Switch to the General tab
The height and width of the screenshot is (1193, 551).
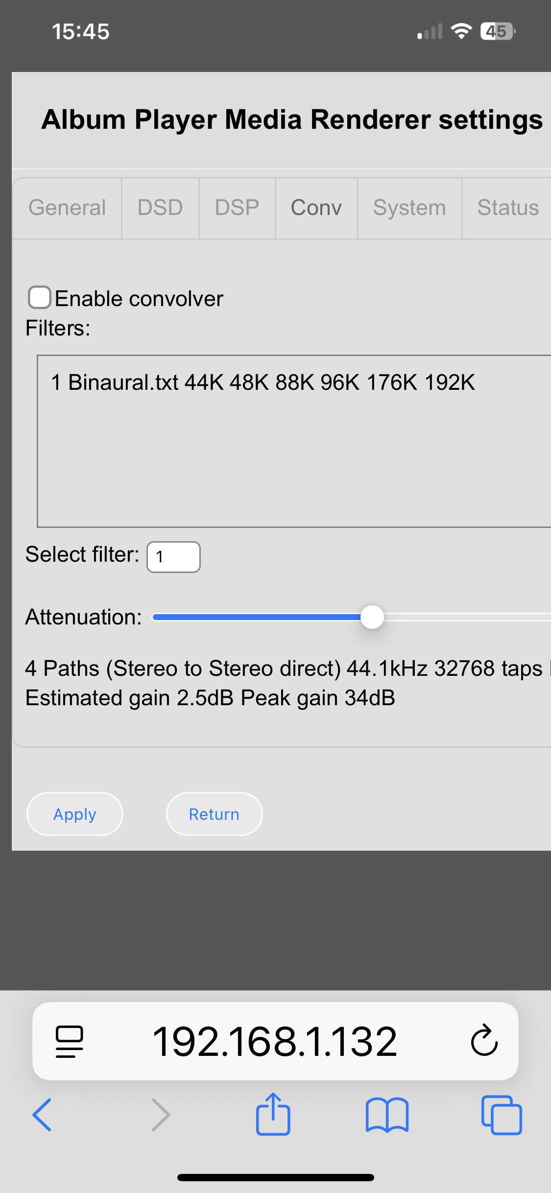[67, 208]
